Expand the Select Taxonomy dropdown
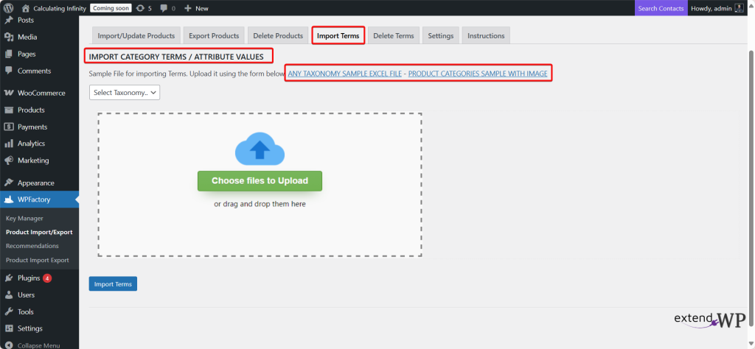 [x=125, y=92]
